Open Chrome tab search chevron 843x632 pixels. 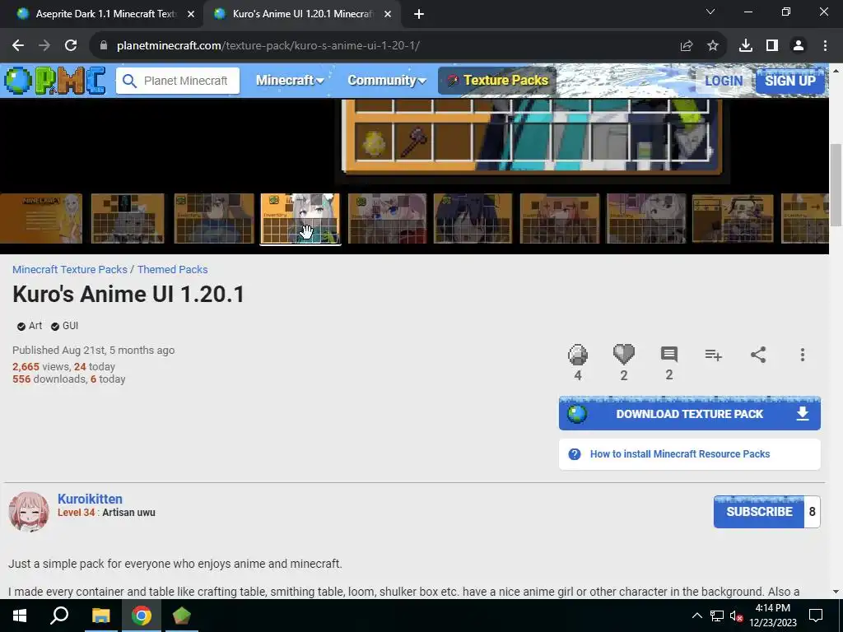pos(710,12)
